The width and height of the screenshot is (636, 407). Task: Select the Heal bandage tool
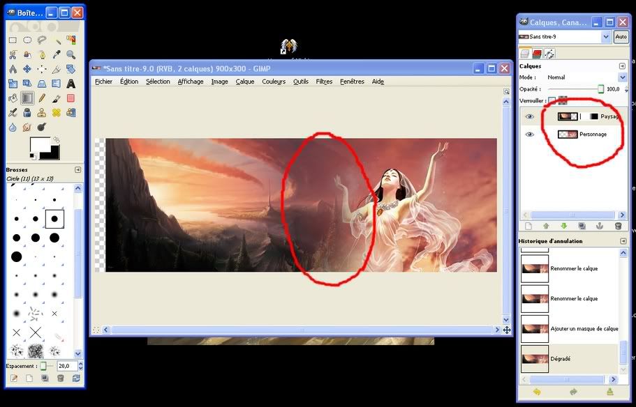[x=57, y=113]
